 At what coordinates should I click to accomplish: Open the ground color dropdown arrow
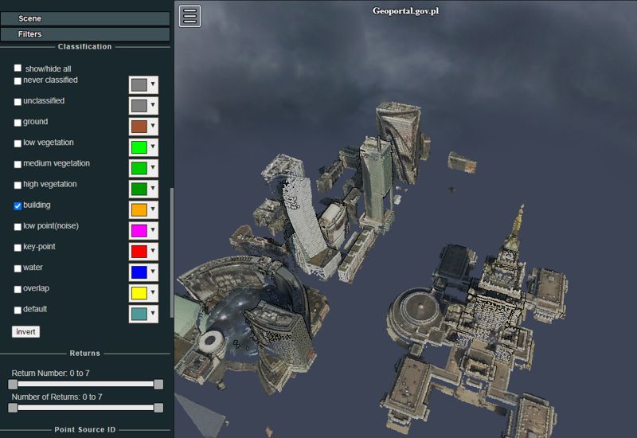click(153, 126)
